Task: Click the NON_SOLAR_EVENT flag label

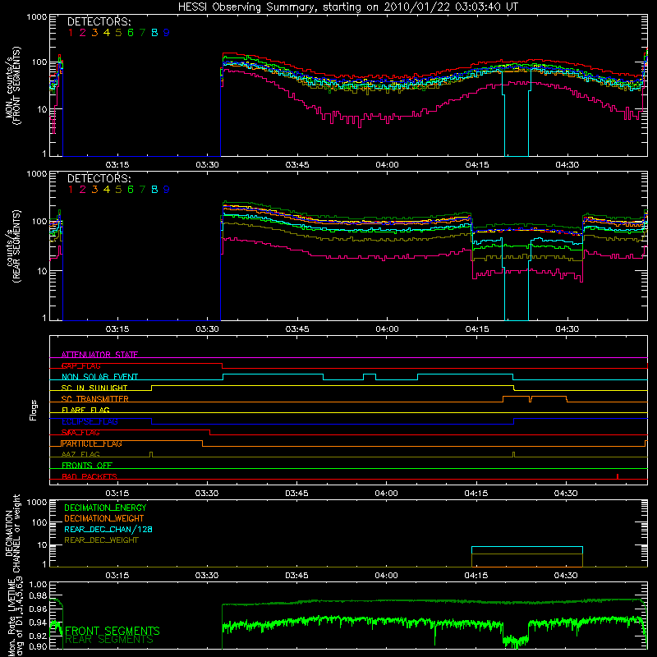Action: tap(99, 377)
